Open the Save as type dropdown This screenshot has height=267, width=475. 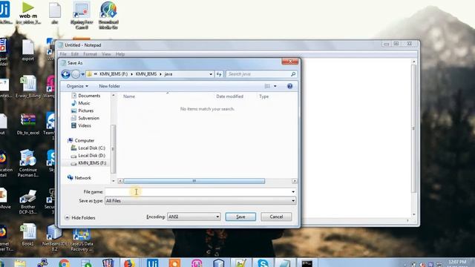tap(200, 201)
